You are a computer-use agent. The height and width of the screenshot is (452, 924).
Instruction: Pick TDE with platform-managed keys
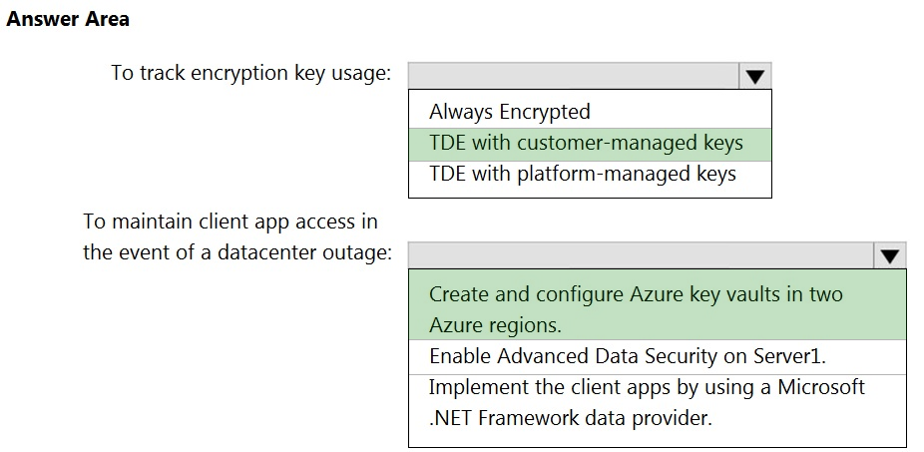point(583,174)
